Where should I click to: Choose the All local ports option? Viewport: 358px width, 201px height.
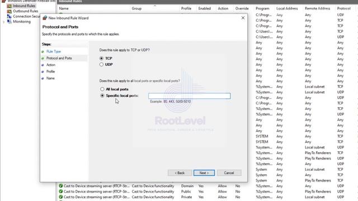(x=102, y=89)
